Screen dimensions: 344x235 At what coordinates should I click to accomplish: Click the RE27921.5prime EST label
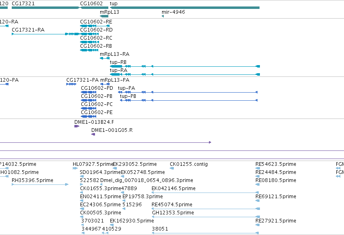[x=276, y=221]
